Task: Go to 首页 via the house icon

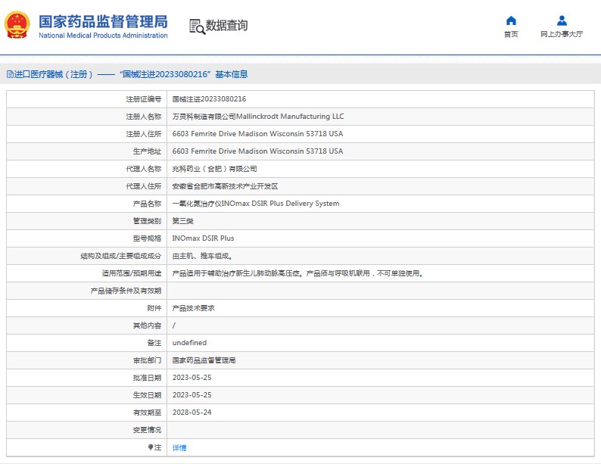Action: [511, 20]
